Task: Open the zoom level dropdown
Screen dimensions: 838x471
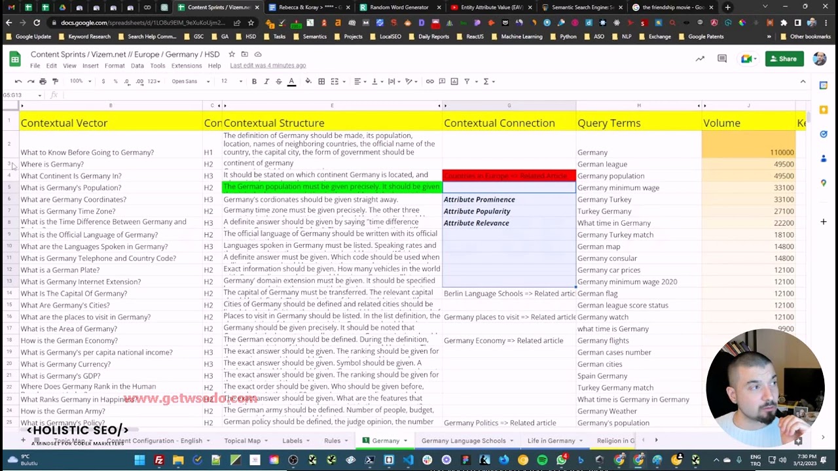Action: [x=79, y=81]
